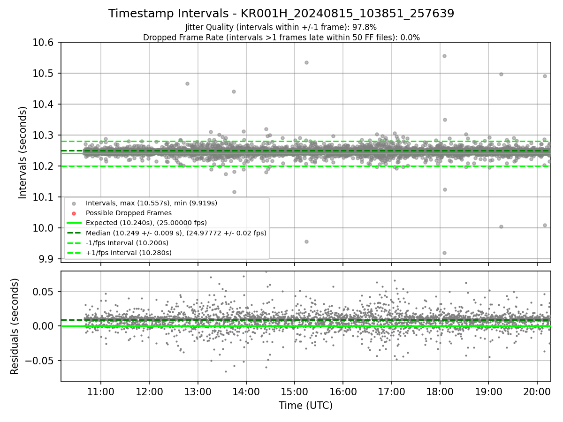Select the 'Intervals, max (10.557s), min (9.919s)' legend entry
The height and width of the screenshot is (422, 563).
point(151,203)
